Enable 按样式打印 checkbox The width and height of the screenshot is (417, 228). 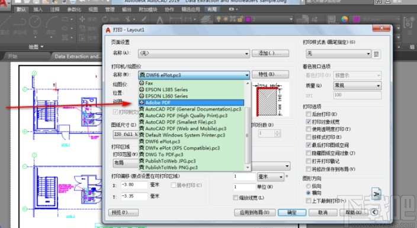click(309, 137)
